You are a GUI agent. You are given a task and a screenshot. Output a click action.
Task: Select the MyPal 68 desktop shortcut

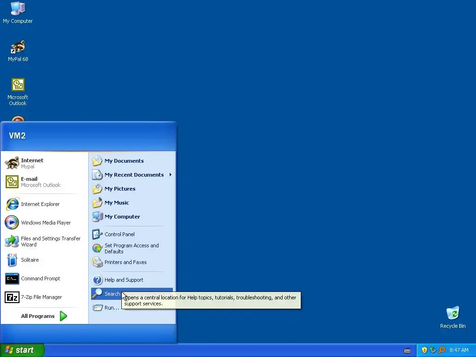pos(18,51)
